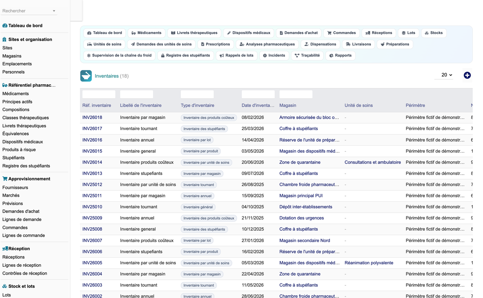Open Stocks toolbar button
The image size is (483, 298).
pos(434,33)
